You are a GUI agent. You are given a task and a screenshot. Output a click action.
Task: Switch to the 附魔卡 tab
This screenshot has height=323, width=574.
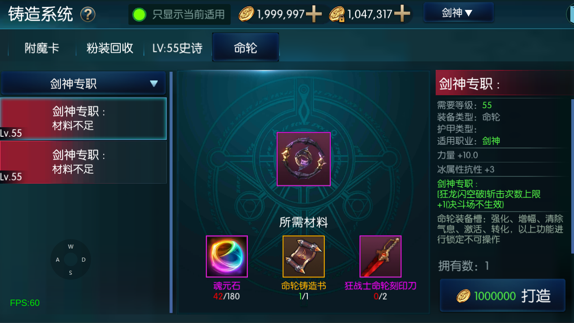[x=41, y=48]
